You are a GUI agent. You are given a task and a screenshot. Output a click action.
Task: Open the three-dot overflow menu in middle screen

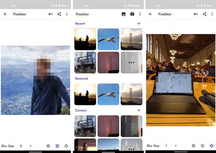click(x=140, y=14)
